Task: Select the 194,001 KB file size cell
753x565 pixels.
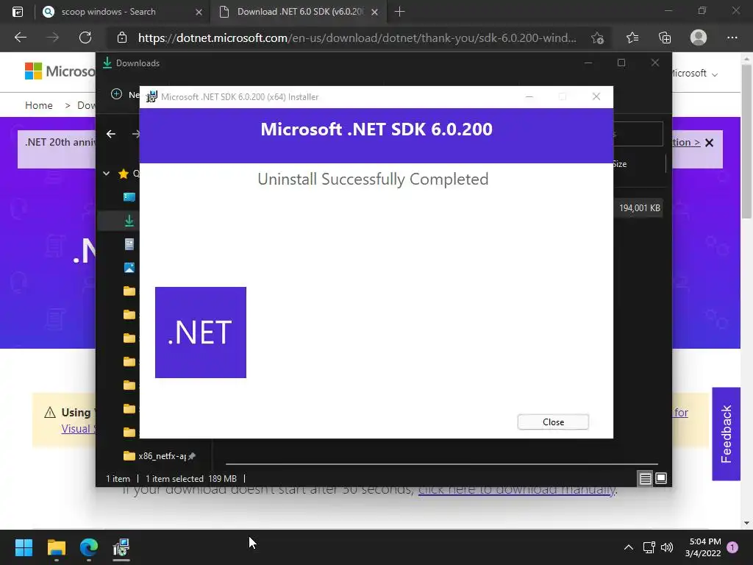Action: 639,208
